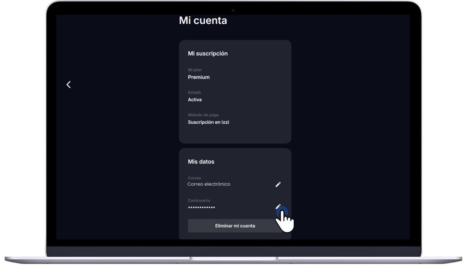Click the Activa status value

(x=195, y=100)
